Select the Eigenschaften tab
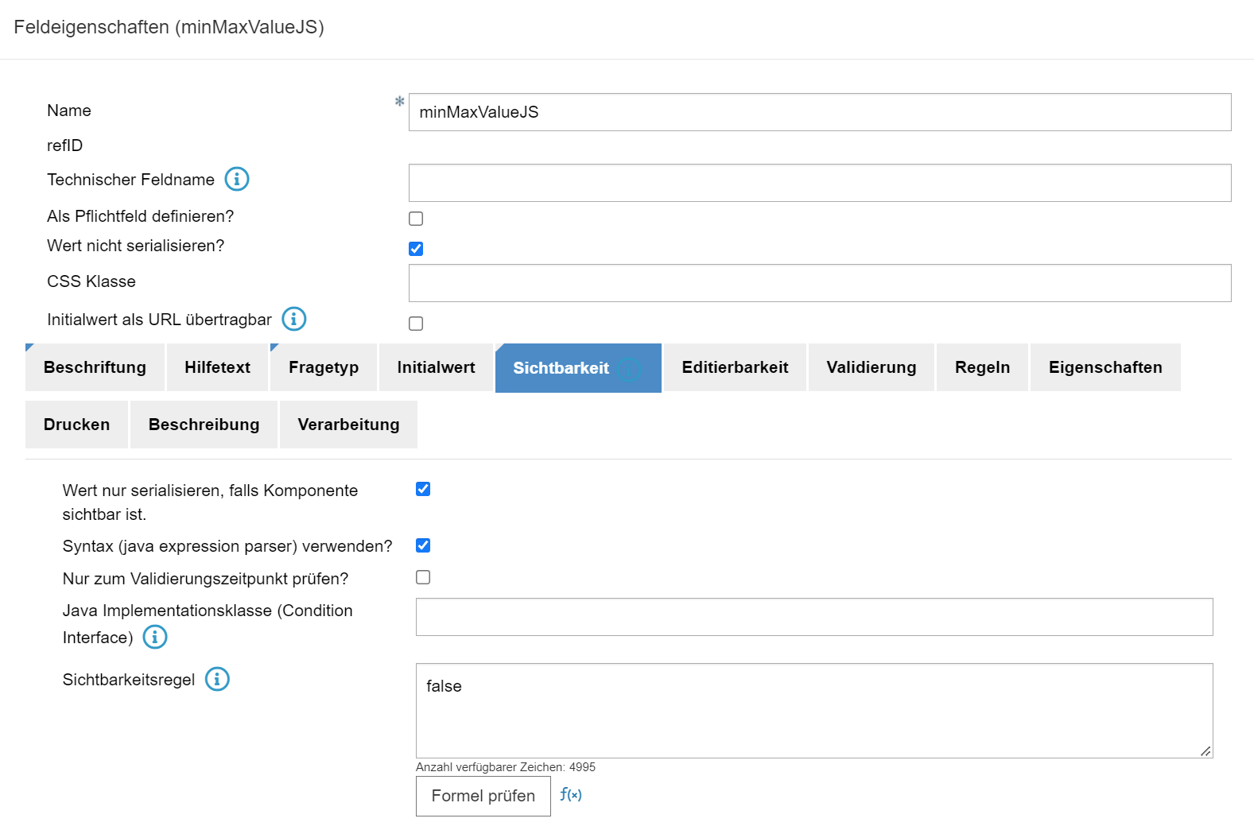This screenshot has height=830, width=1254. (1105, 367)
